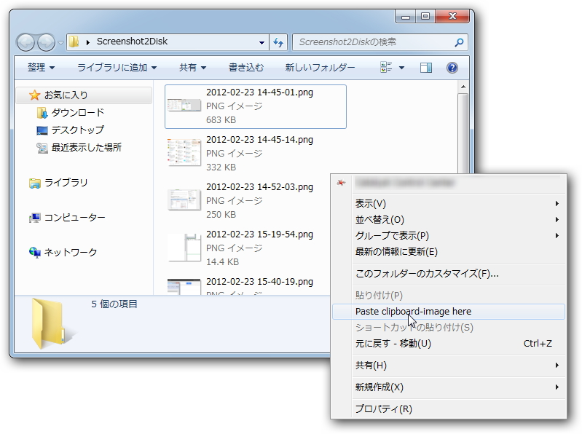Click the red icon atop context menu
This screenshot has width=582, height=434.
tap(341, 183)
